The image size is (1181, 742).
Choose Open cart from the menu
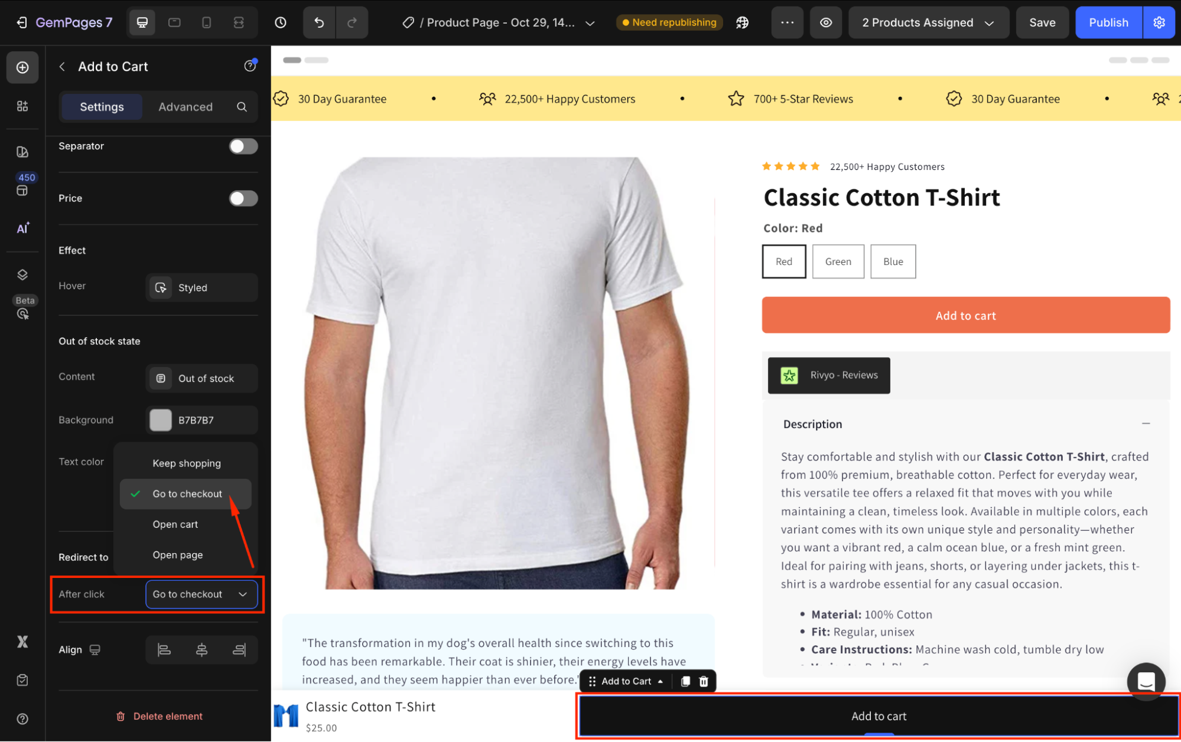pyautogui.click(x=175, y=524)
